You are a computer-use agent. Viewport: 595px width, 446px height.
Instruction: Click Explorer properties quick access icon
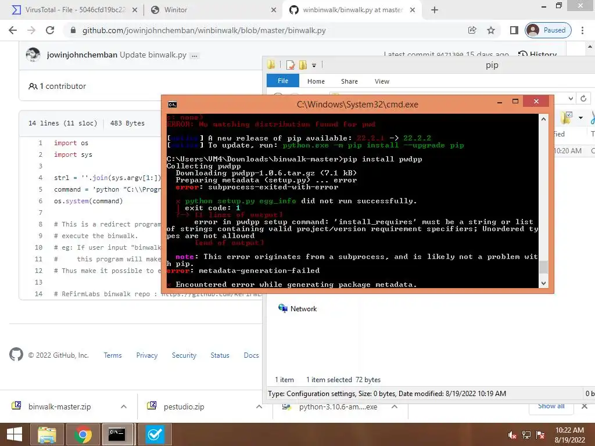[x=291, y=65]
